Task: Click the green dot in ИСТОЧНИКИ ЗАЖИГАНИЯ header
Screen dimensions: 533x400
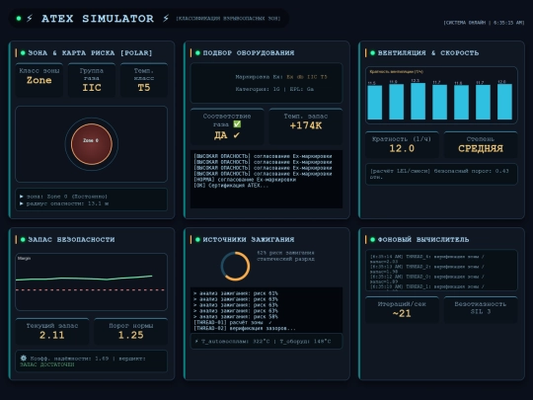Action: pyautogui.click(x=197, y=239)
